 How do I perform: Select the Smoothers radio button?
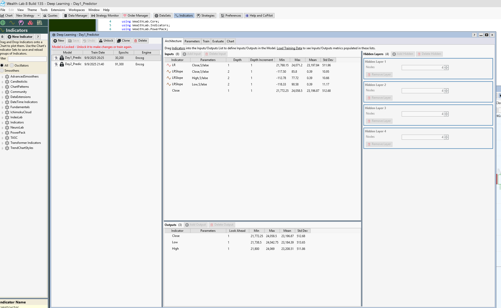(2, 71)
